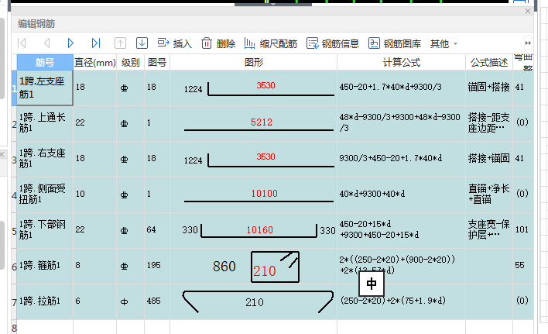Click tie bar shape drawing in 拉筋1 row

coord(258,301)
